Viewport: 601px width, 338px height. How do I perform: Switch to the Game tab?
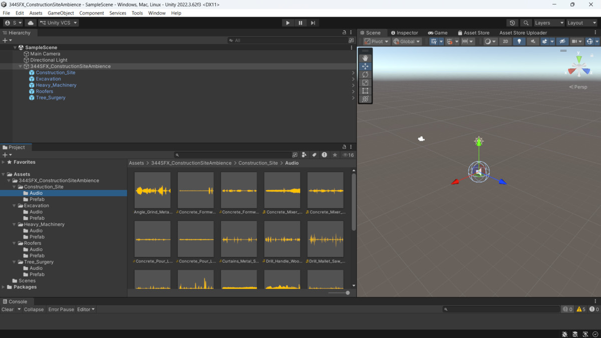coord(438,33)
